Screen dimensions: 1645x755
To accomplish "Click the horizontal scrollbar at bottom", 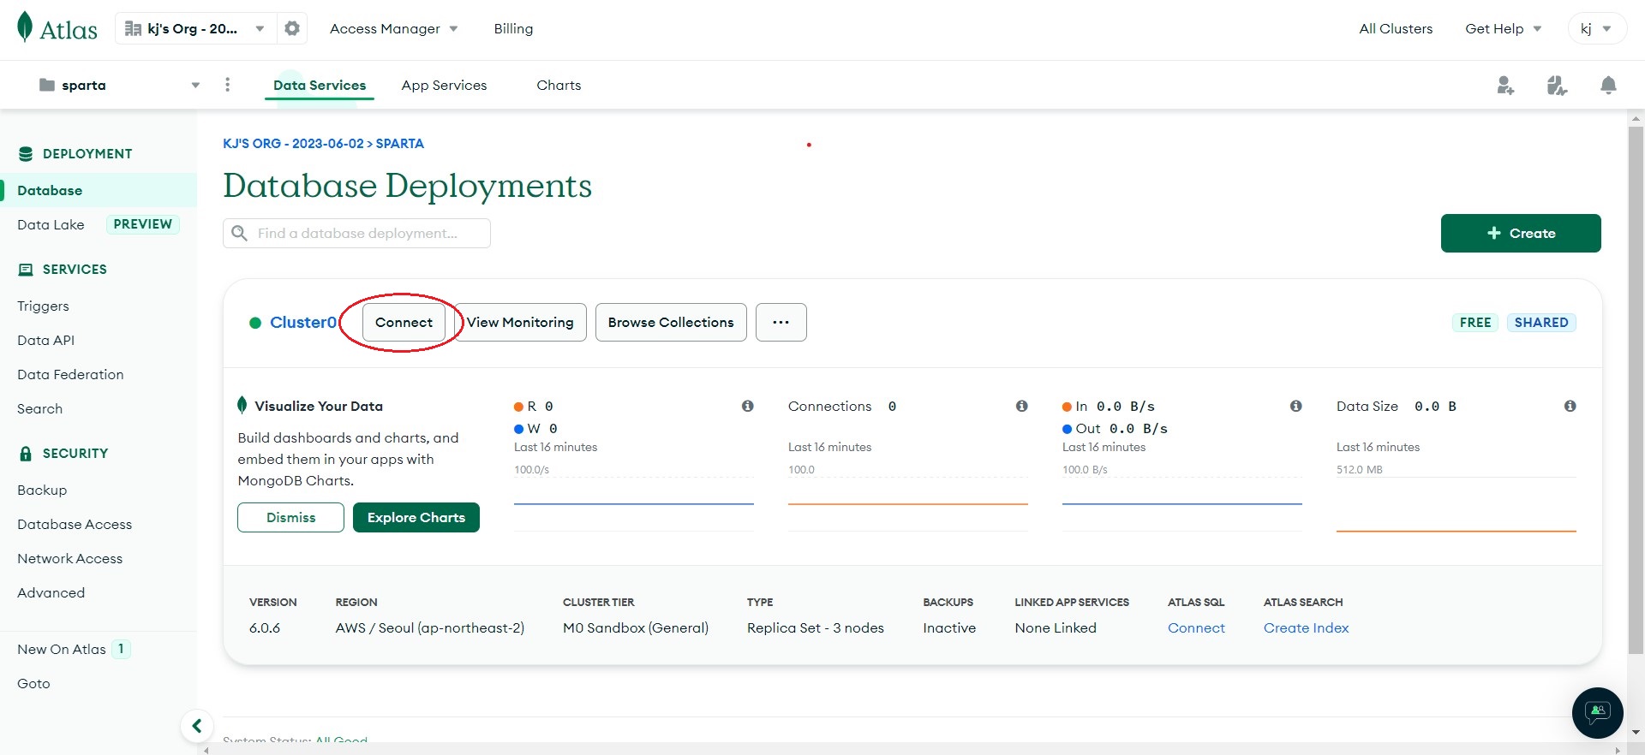I will (x=912, y=749).
